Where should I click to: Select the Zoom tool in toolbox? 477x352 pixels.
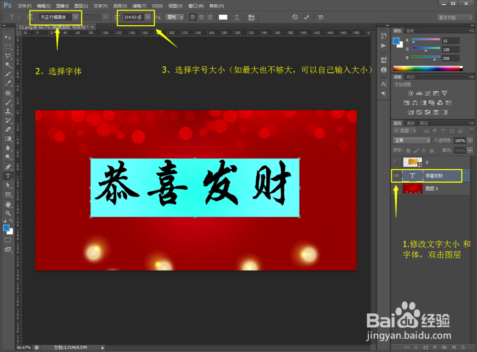(x=8, y=213)
